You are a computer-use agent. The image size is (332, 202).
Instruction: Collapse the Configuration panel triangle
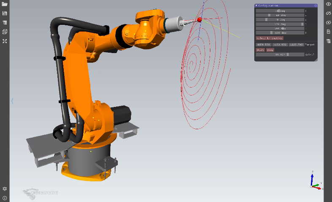tap(256, 5)
